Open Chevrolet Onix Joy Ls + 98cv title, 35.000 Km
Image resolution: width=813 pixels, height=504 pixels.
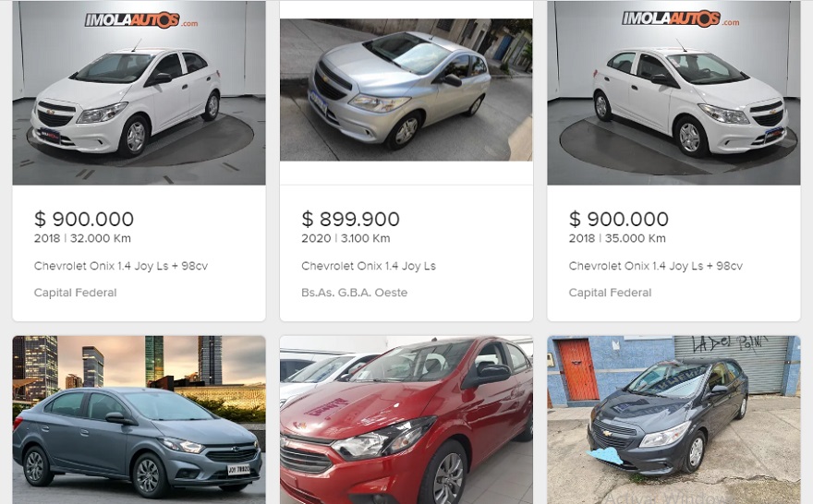[655, 266]
